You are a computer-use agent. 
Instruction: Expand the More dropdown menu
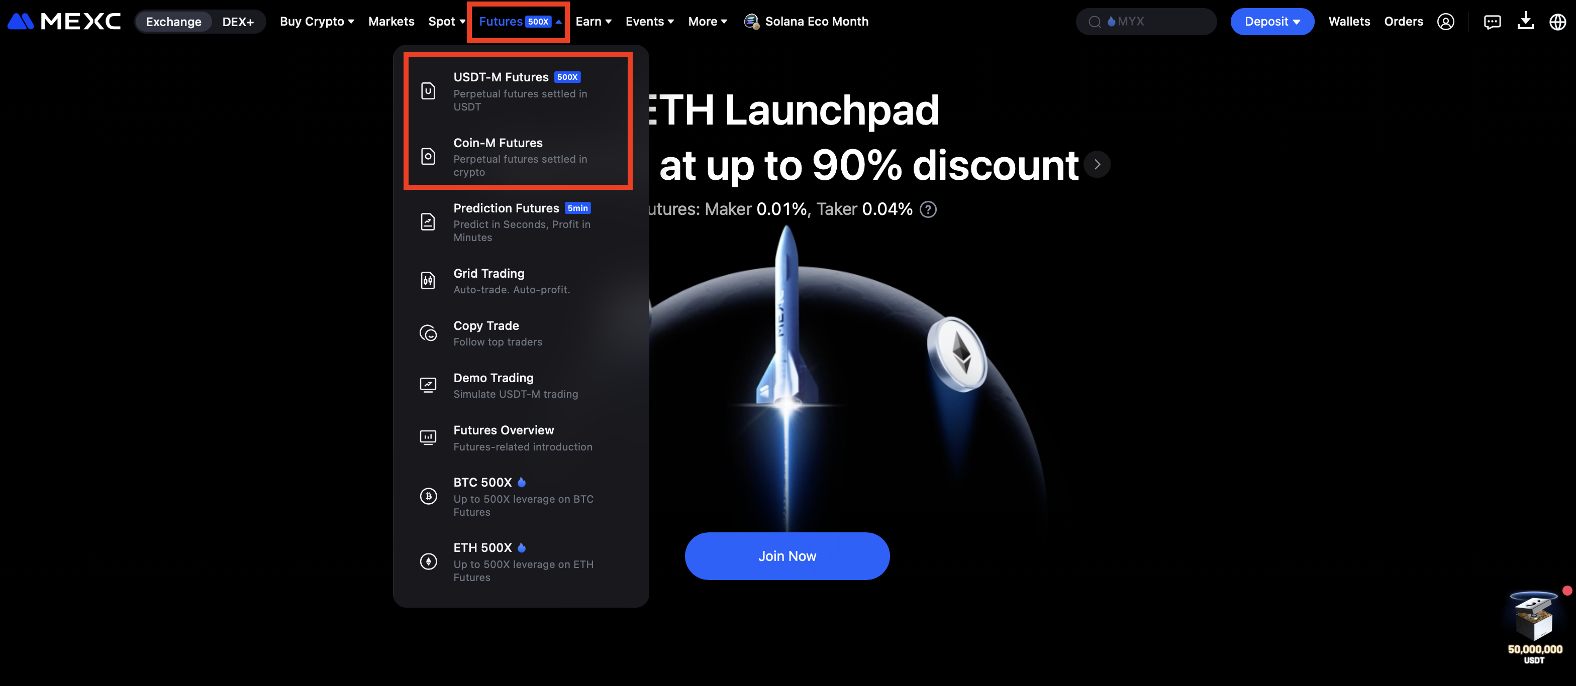707,22
